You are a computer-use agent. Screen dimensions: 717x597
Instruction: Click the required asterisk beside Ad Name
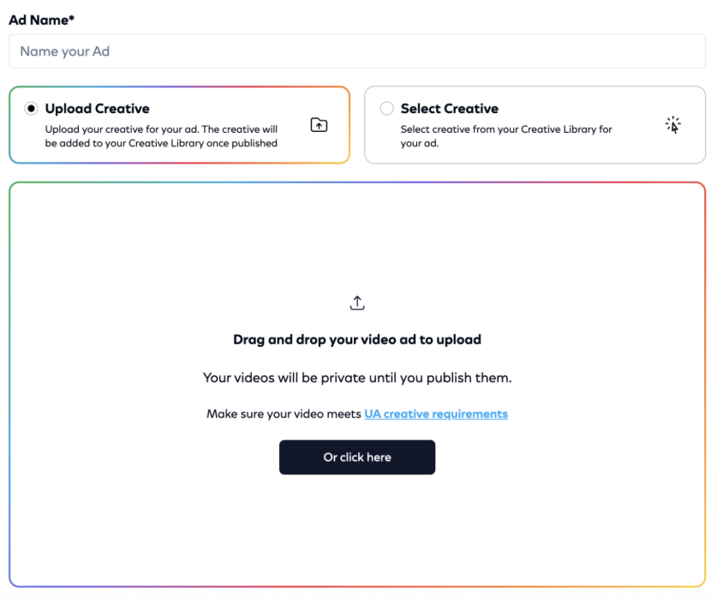click(x=71, y=19)
